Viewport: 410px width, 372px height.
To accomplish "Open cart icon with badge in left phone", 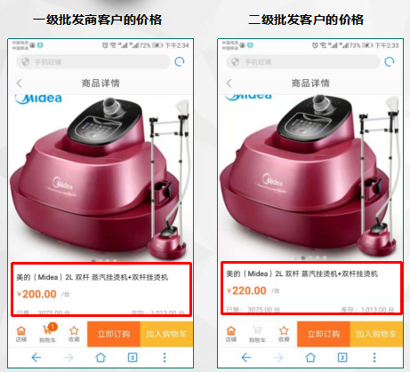I will click(48, 333).
